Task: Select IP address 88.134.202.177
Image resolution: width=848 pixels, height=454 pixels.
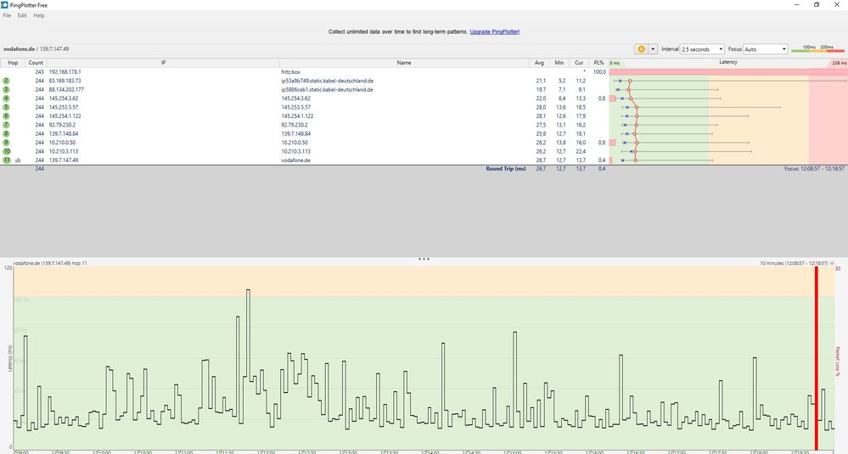Action: (x=66, y=90)
